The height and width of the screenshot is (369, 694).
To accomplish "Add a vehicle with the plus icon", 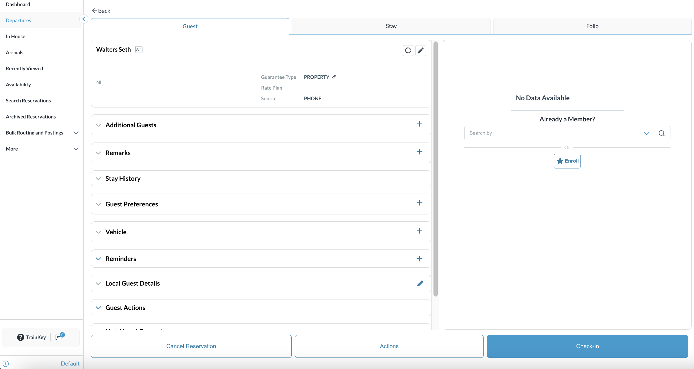I will coord(419,231).
